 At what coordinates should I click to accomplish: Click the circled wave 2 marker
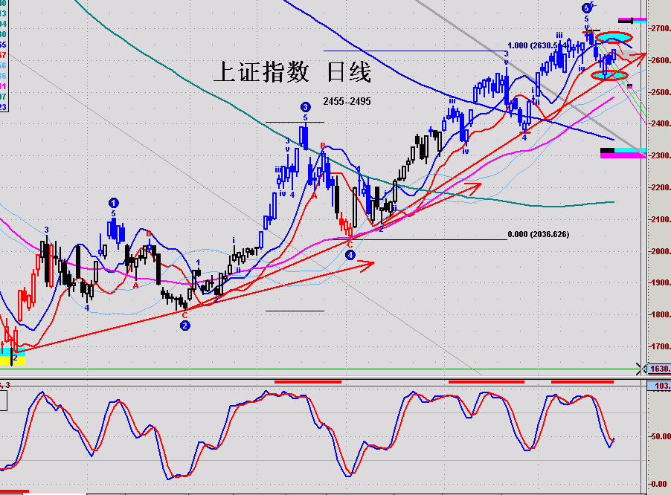[185, 326]
